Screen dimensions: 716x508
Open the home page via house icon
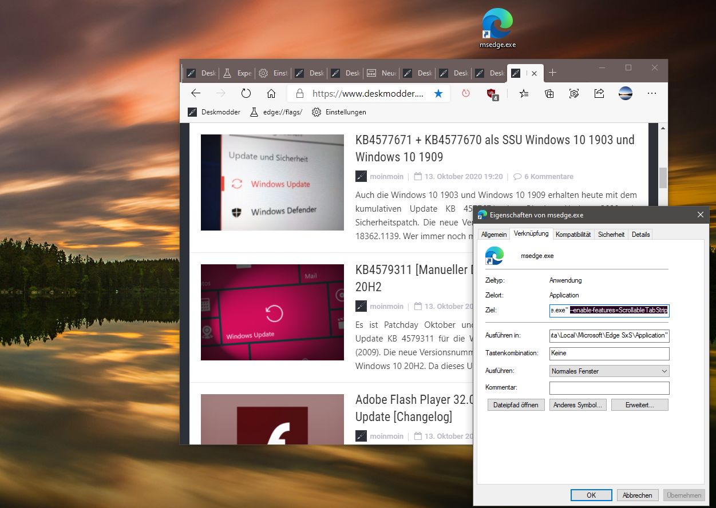(x=271, y=93)
